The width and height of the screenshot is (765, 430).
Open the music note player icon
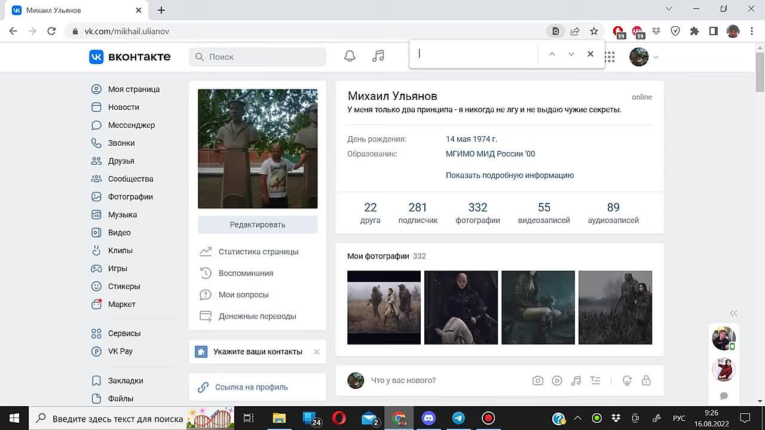(378, 56)
